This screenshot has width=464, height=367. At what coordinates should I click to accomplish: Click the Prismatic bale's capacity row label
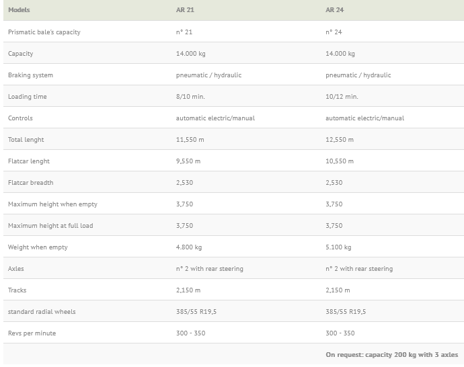[44, 32]
